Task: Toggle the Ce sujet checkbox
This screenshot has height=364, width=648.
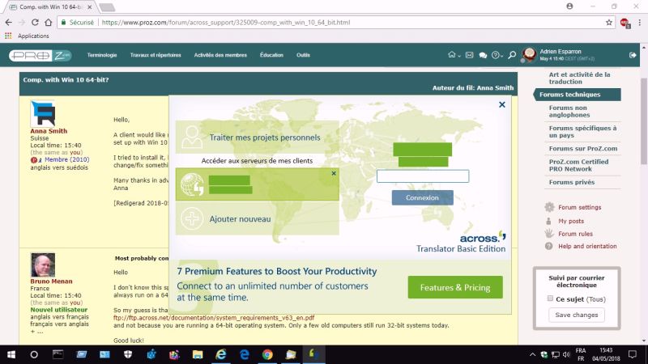Action: [550, 298]
